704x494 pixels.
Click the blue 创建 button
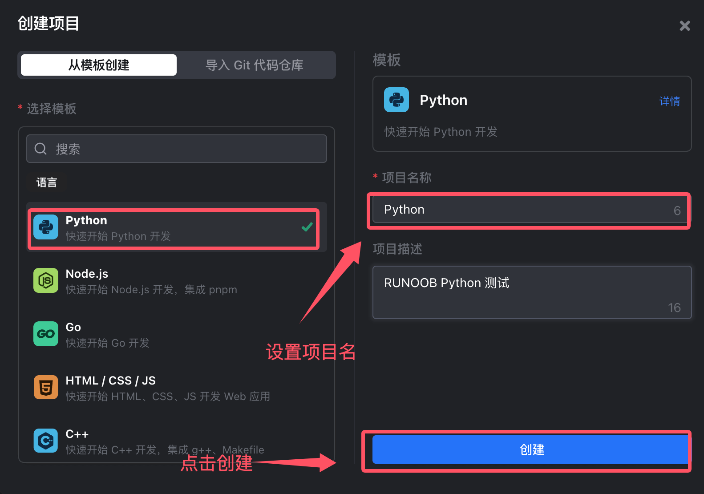click(x=531, y=449)
